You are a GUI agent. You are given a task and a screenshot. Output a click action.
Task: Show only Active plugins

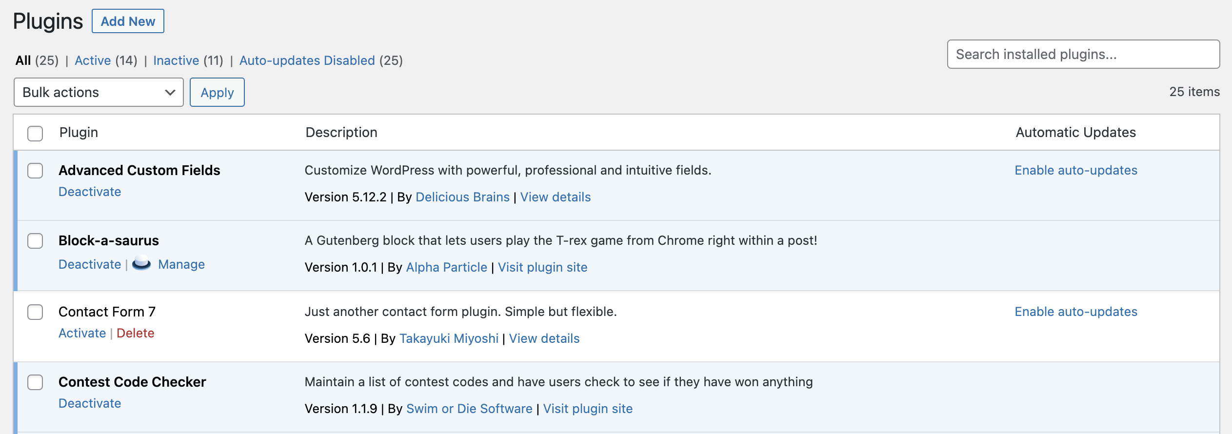pyautogui.click(x=93, y=60)
